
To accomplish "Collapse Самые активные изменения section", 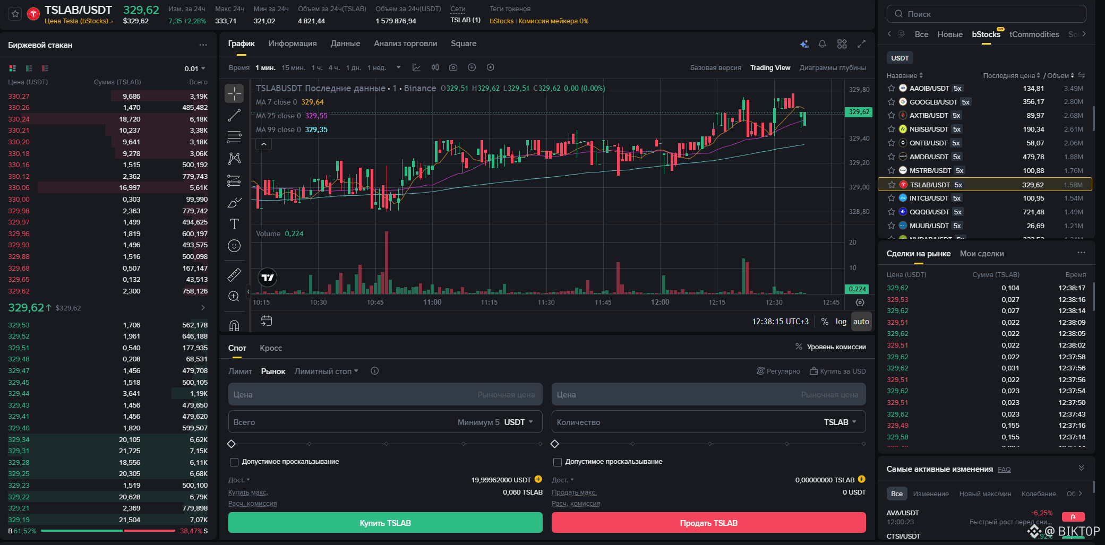I will 1081,468.
